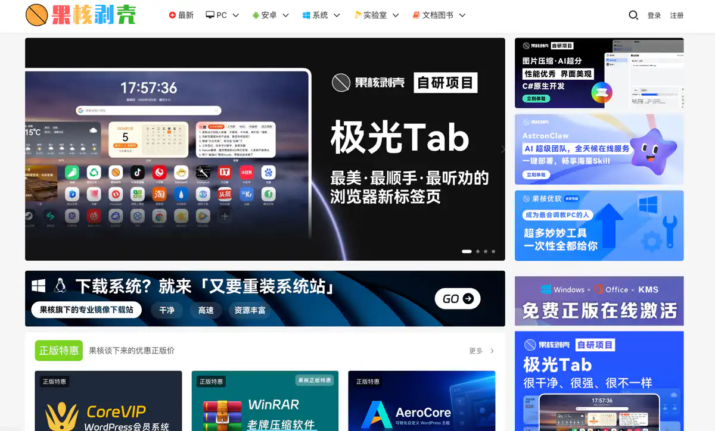Image resolution: width=715 pixels, height=431 pixels.
Task: Open the WinRAR 老牌压缩软件 card
Action: (x=265, y=401)
